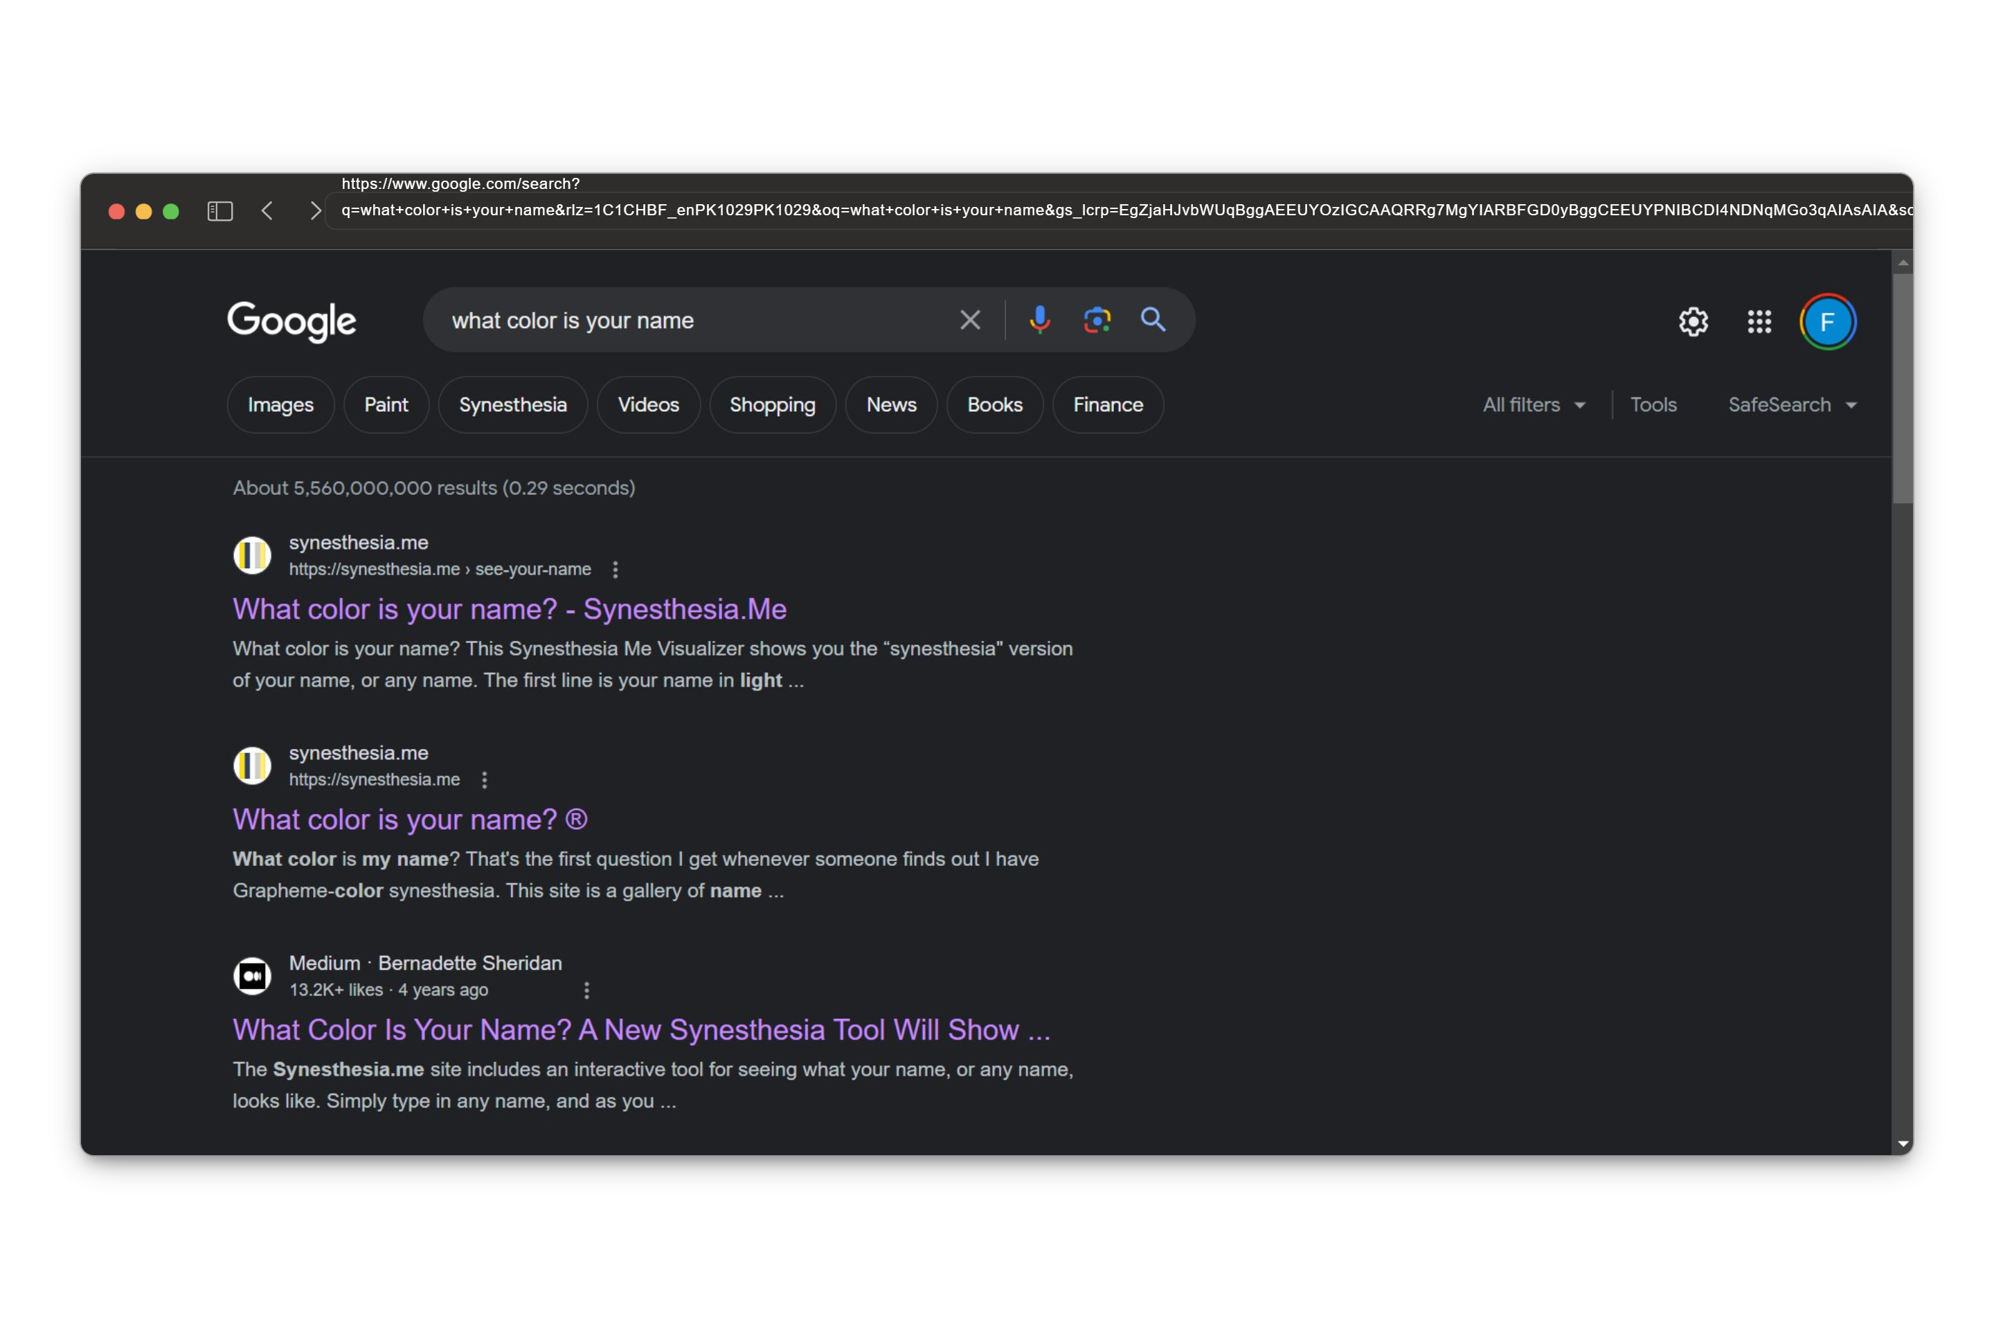This screenshot has width=1994, height=1329.
Task: Go back with browser back arrow
Action: coord(268,211)
